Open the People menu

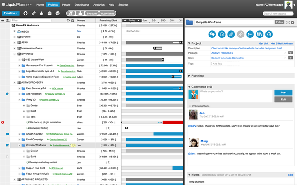pos(66,4)
